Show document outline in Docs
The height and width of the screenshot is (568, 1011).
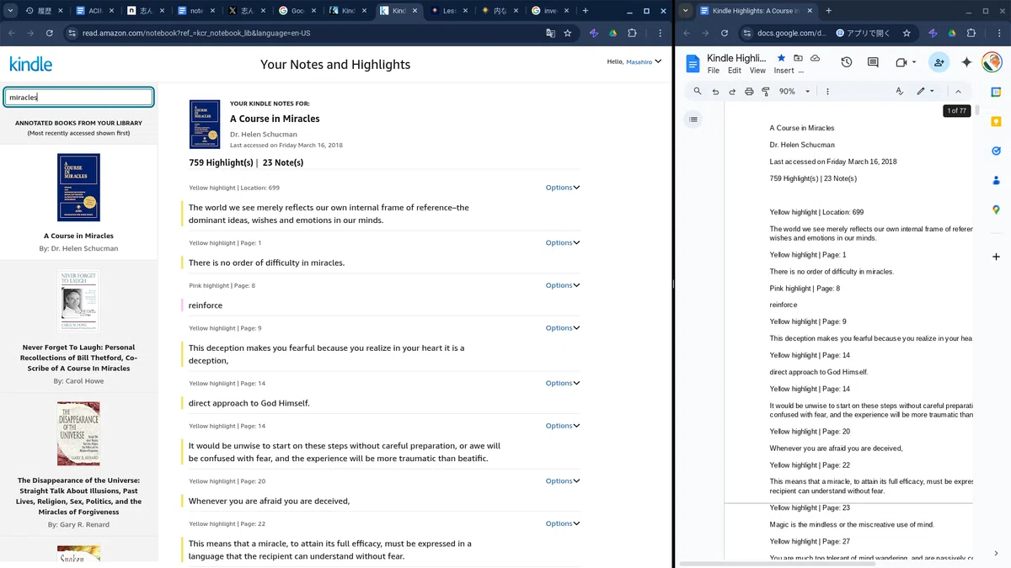pyautogui.click(x=693, y=119)
